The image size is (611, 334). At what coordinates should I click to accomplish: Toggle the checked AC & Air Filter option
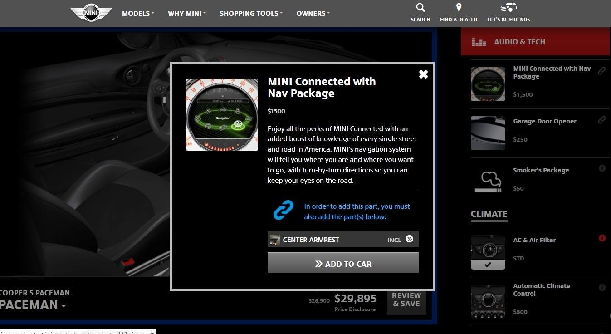point(488,252)
